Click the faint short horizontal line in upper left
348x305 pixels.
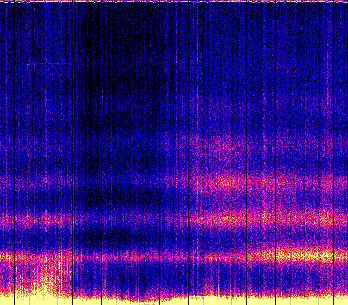(x=49, y=64)
